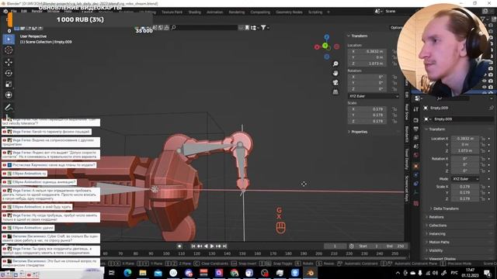Click the blue Z axis gizmo
Image resolution: width=497 pixels, height=279 pixels.
click(326, 37)
